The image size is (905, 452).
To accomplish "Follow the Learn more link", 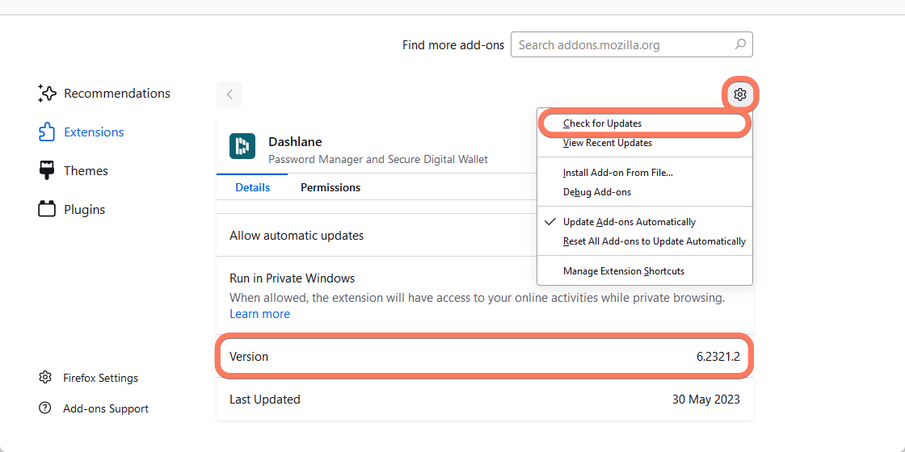I will 259,314.
